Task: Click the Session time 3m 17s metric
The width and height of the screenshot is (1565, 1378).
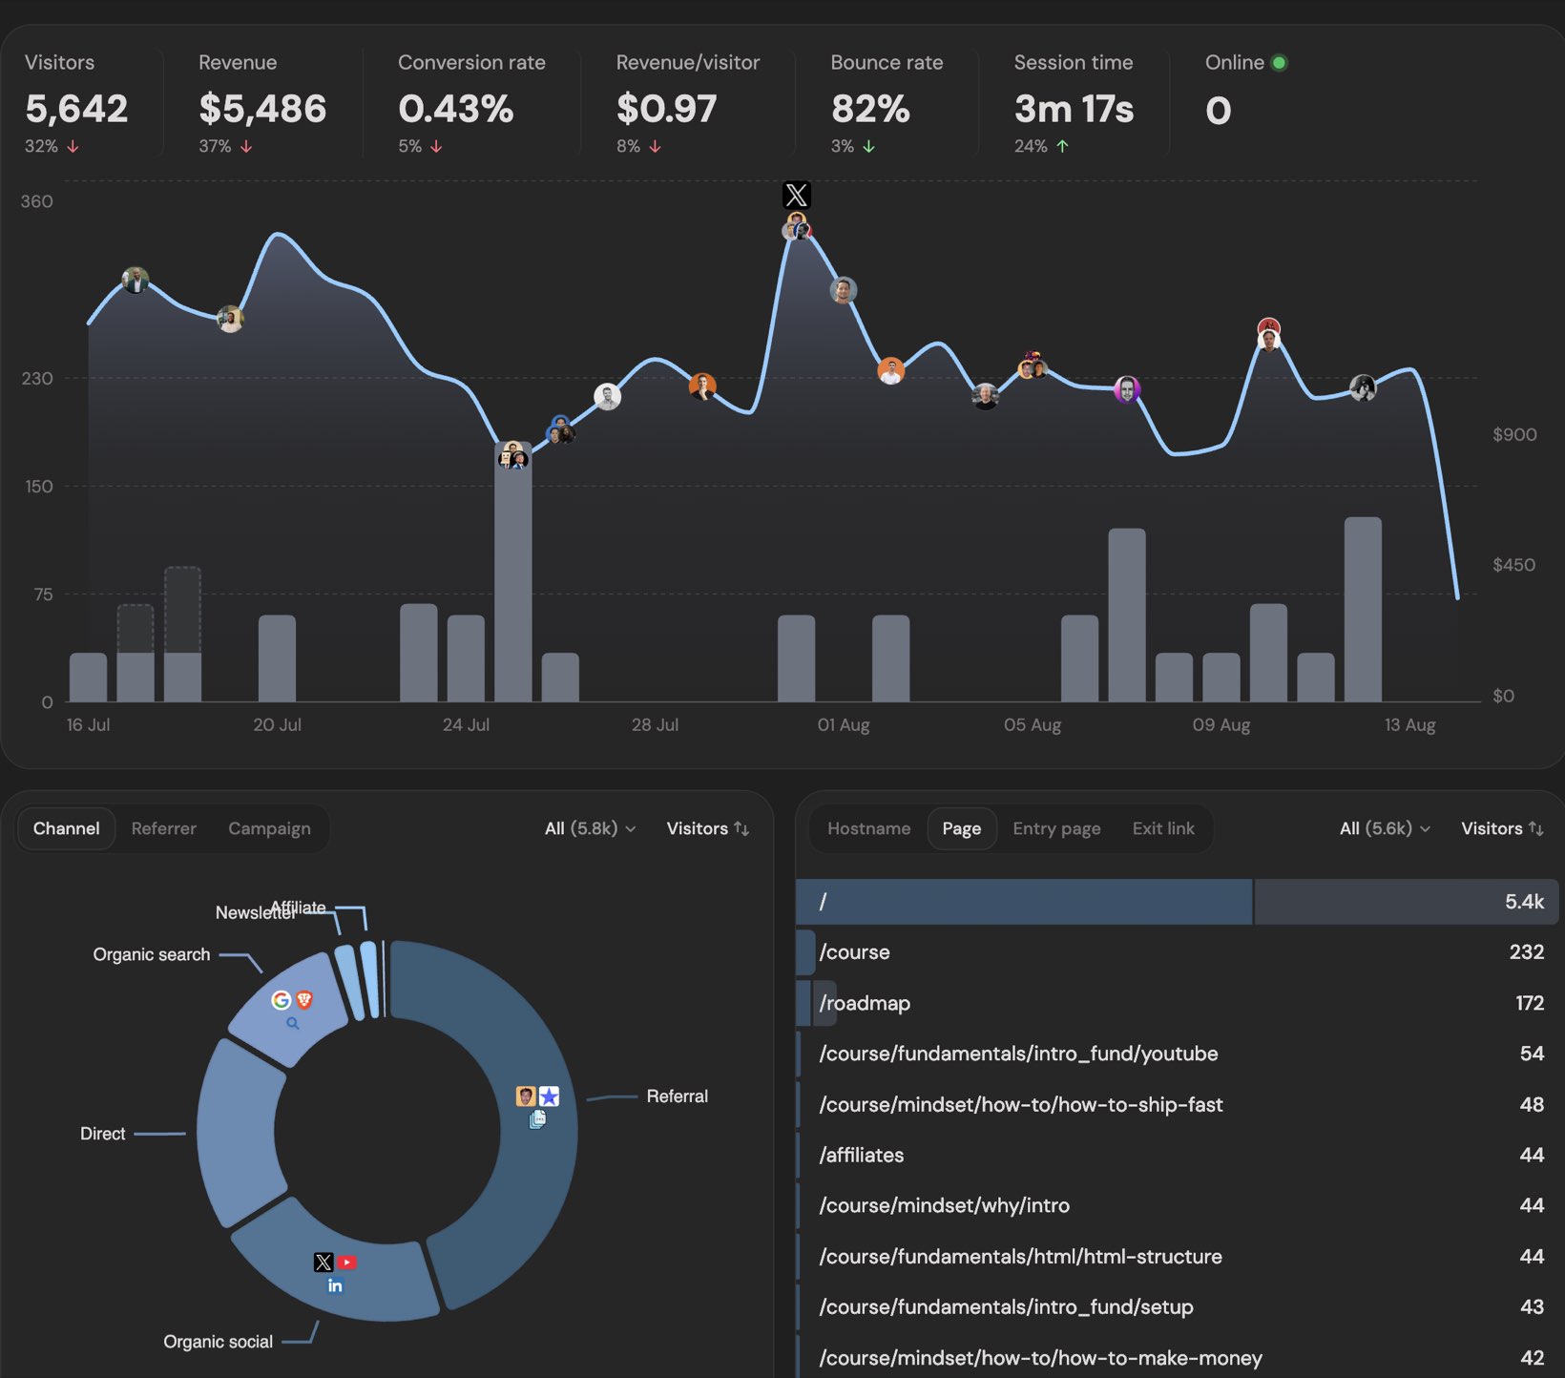Action: tap(1074, 104)
